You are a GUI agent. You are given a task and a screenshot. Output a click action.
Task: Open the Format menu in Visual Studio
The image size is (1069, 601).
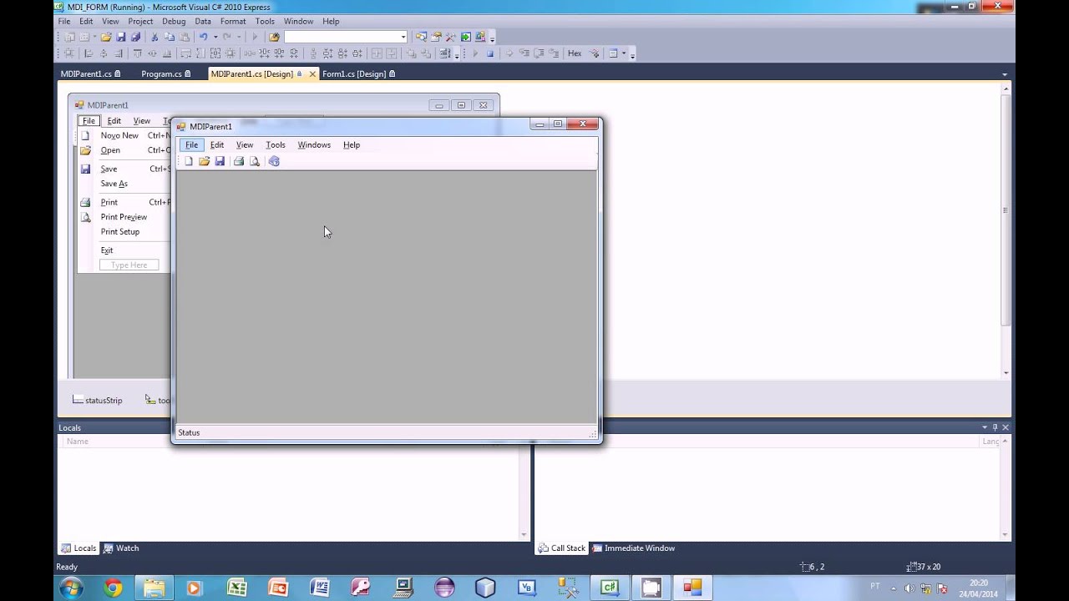[233, 21]
